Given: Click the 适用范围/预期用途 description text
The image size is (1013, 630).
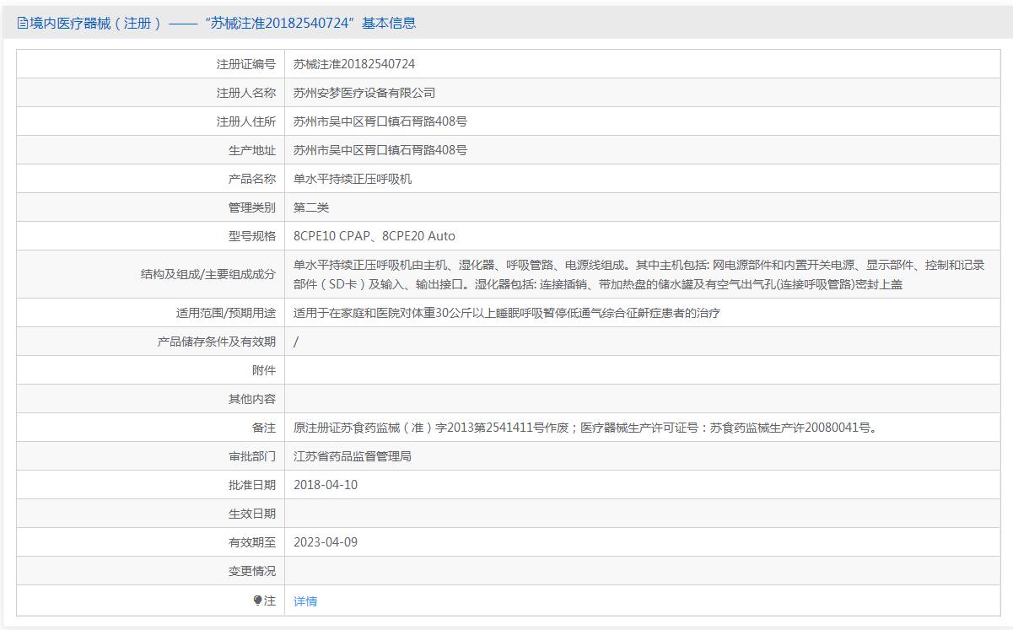Looking at the screenshot, I should tap(506, 313).
